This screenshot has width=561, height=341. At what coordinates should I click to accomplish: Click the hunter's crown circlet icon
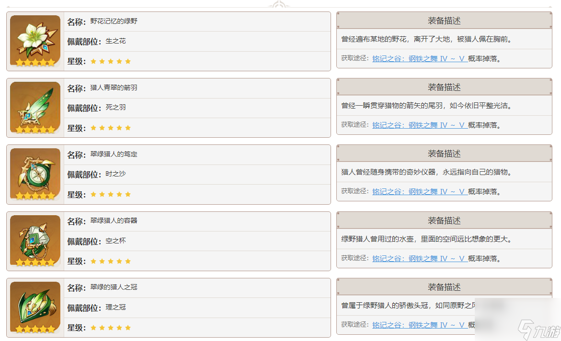pos(35,308)
